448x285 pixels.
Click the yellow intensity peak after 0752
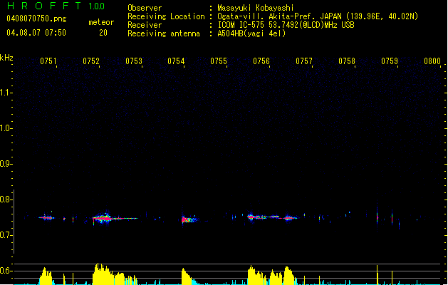tap(114, 274)
